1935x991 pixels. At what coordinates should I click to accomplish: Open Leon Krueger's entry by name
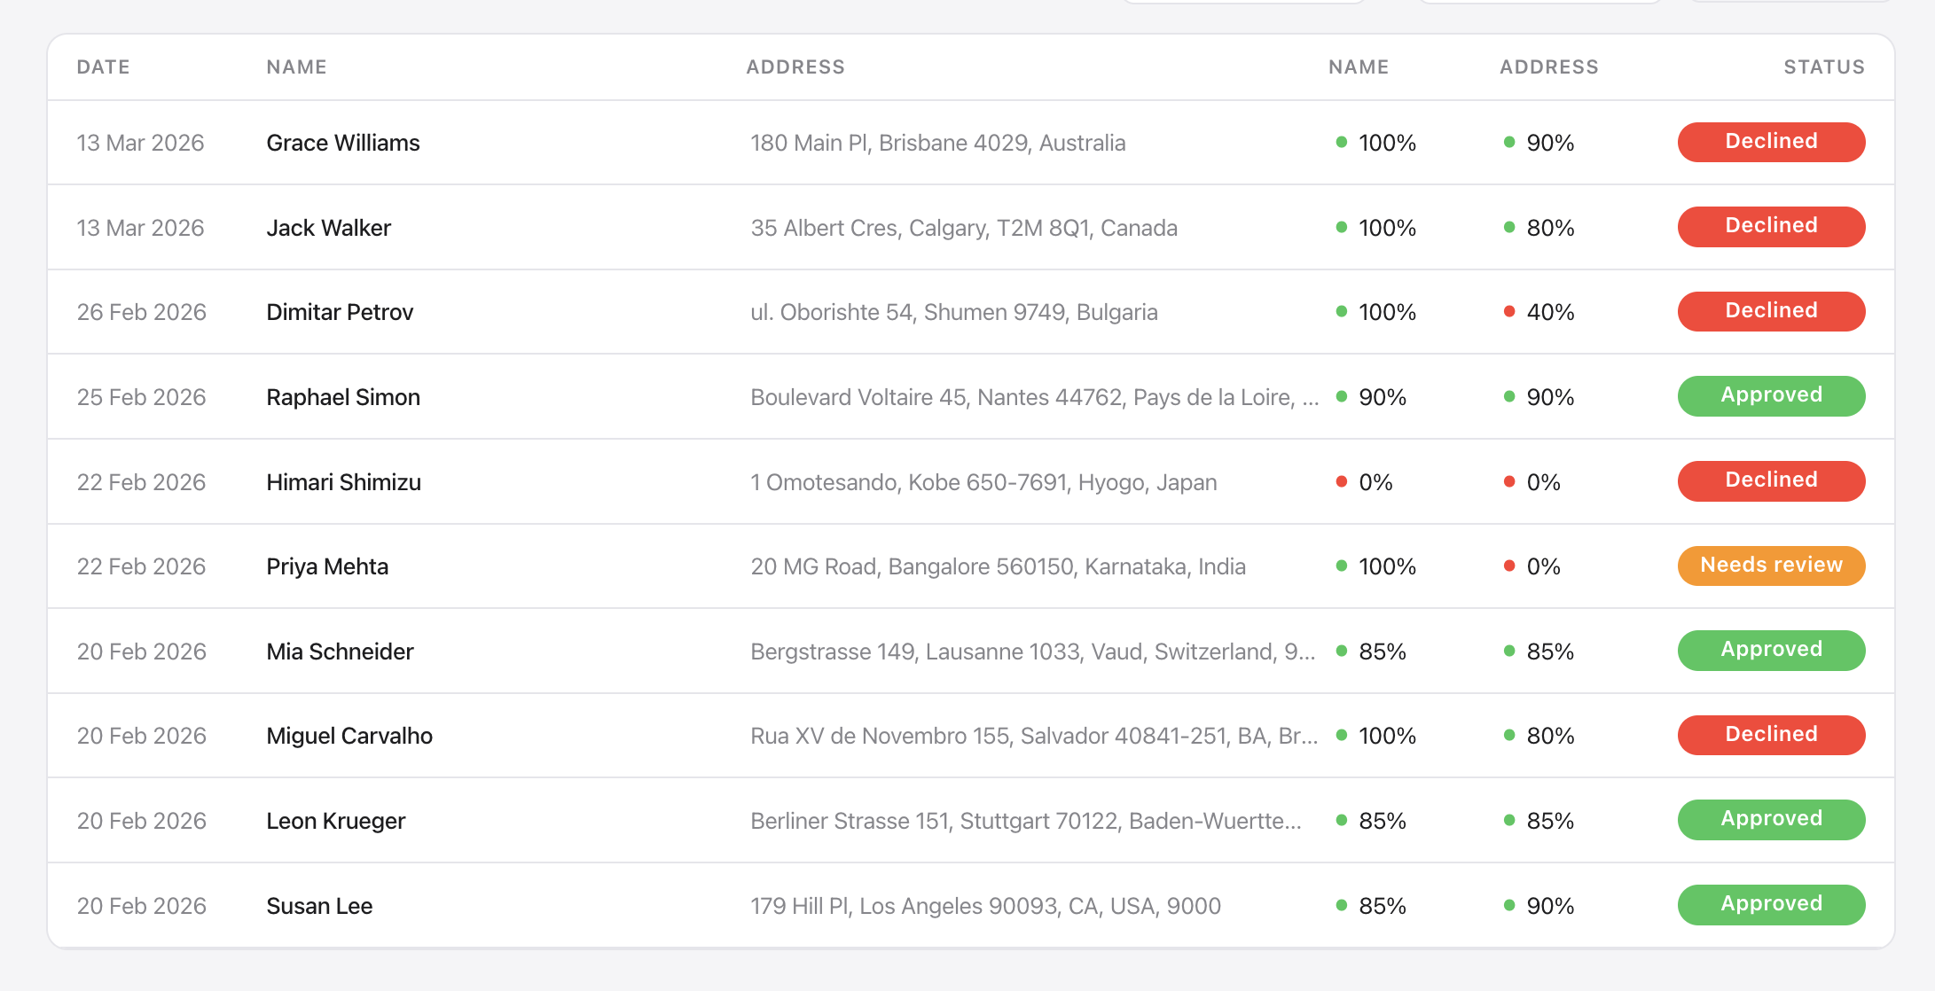click(x=335, y=821)
